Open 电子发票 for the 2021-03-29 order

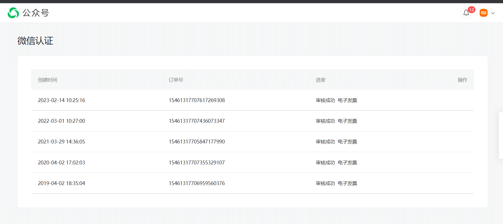click(x=347, y=142)
